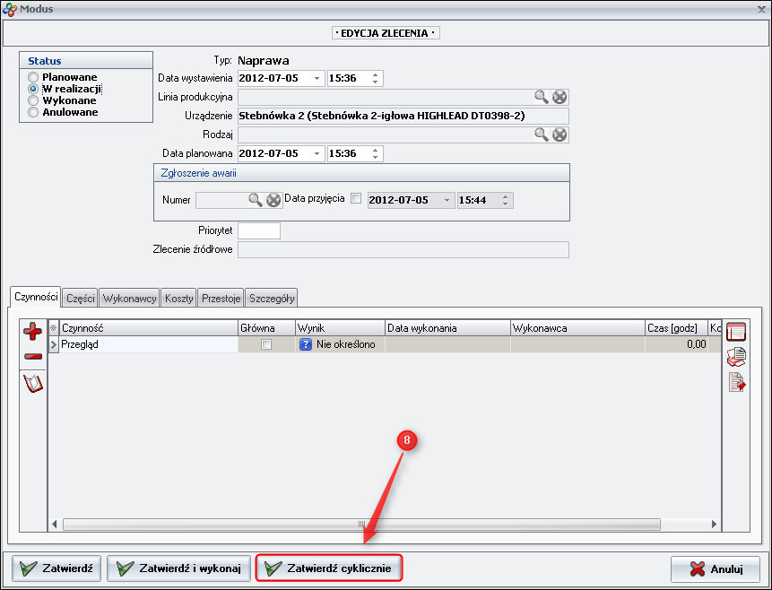Click the Czynność column header
The height and width of the screenshot is (590, 772).
click(x=149, y=328)
